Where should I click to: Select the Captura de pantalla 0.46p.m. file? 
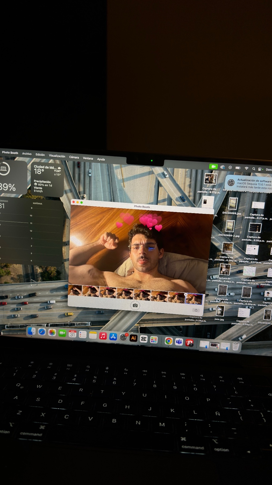[x=225, y=269]
